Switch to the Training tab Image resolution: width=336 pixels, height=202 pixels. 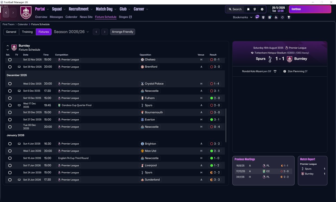pos(27,32)
